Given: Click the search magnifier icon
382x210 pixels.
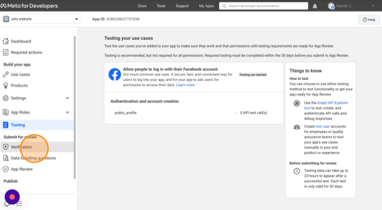Looking at the screenshot, I should 224,6.
